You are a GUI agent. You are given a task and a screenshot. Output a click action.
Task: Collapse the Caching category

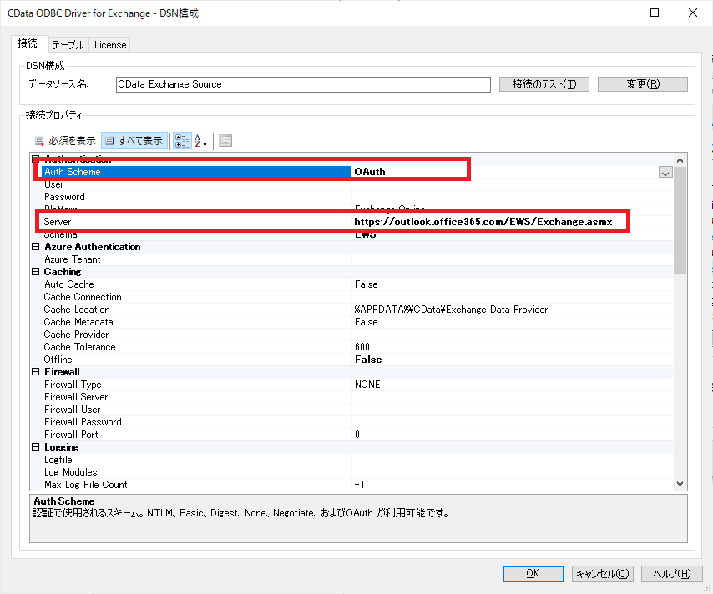[x=35, y=272]
